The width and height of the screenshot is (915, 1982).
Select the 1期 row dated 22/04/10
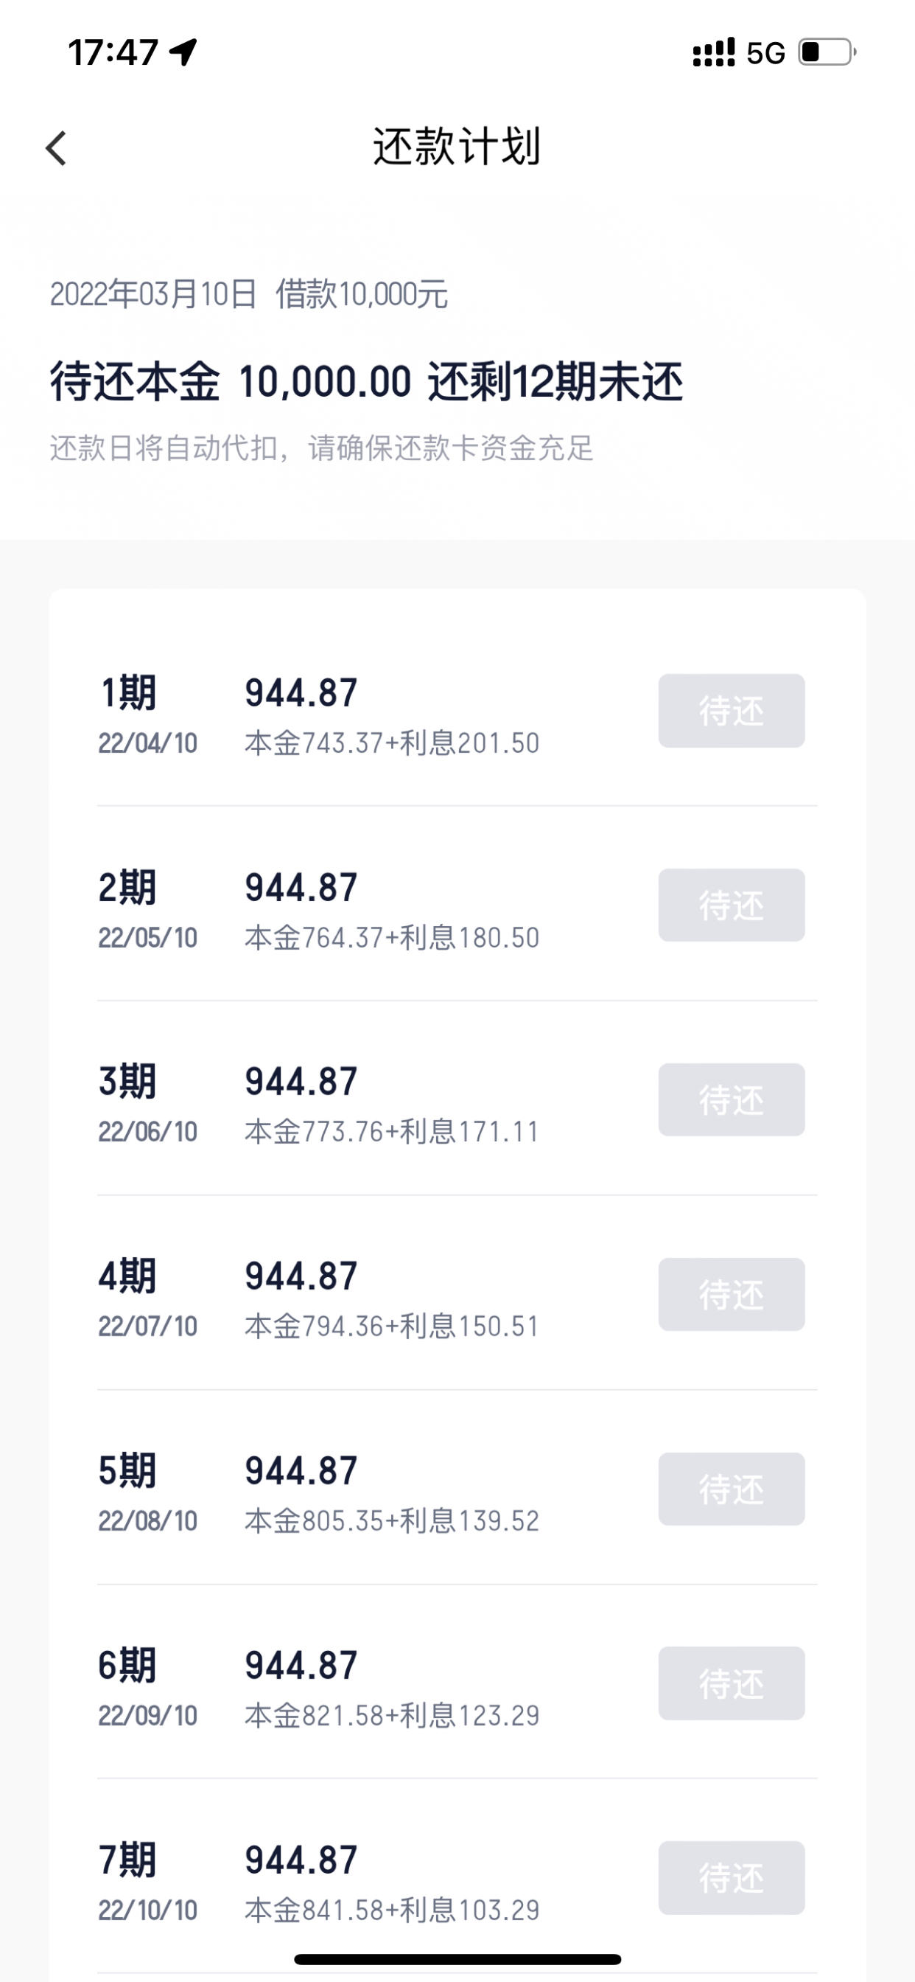click(457, 711)
